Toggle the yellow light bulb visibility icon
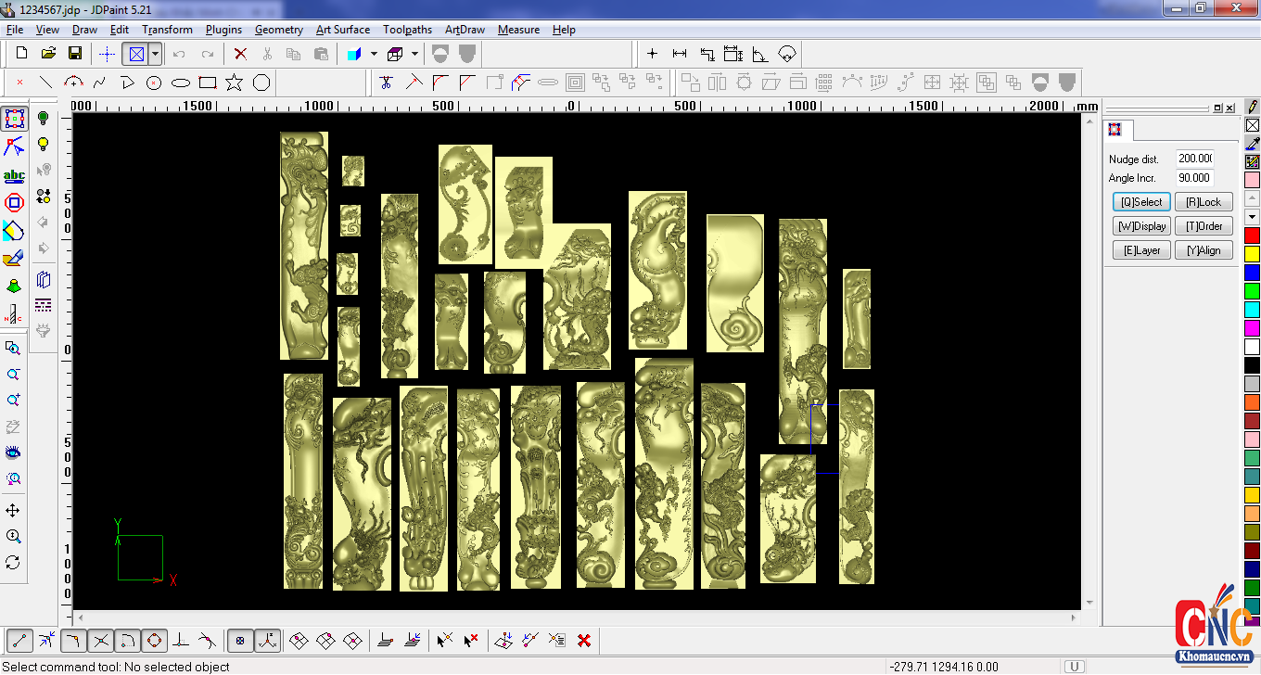Viewport: 1261px width, 675px height. point(43,144)
